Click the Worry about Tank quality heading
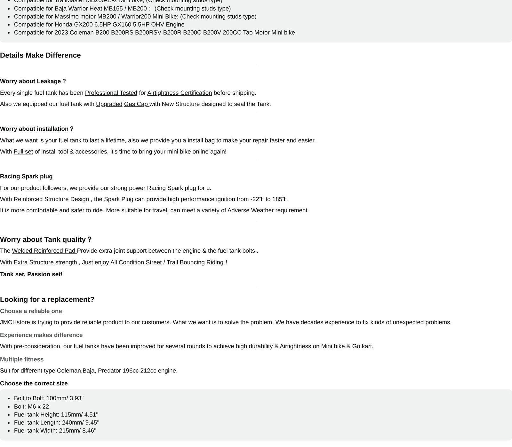Viewport: 512px width, 447px height. (x=46, y=240)
